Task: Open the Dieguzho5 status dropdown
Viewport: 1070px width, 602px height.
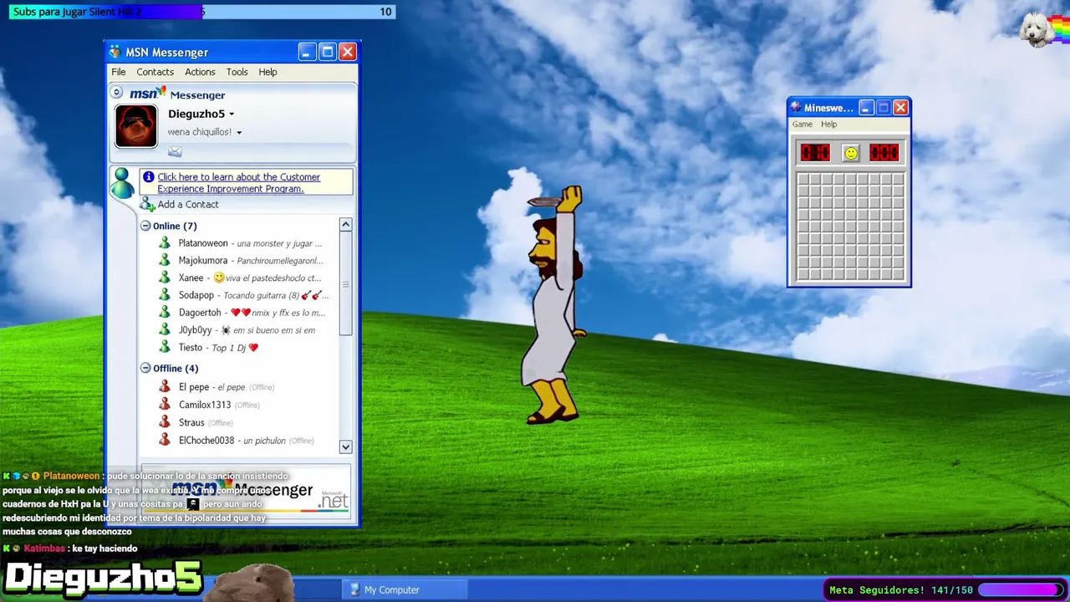Action: click(x=232, y=115)
